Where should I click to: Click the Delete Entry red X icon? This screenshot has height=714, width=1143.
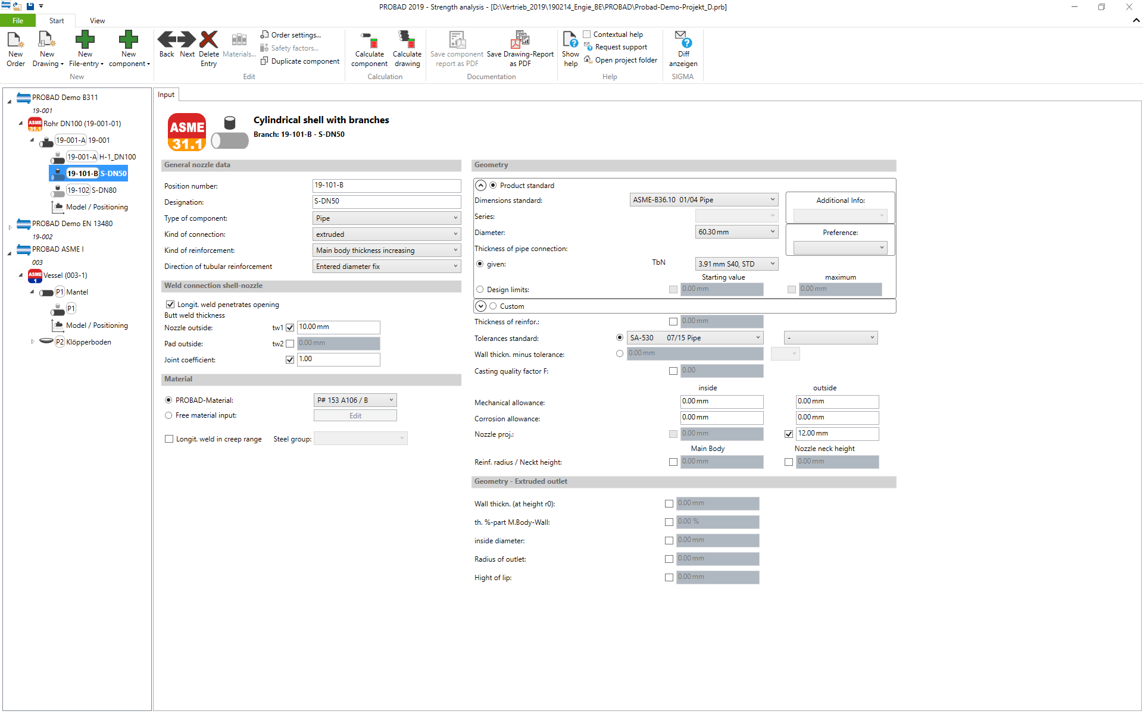(x=208, y=40)
